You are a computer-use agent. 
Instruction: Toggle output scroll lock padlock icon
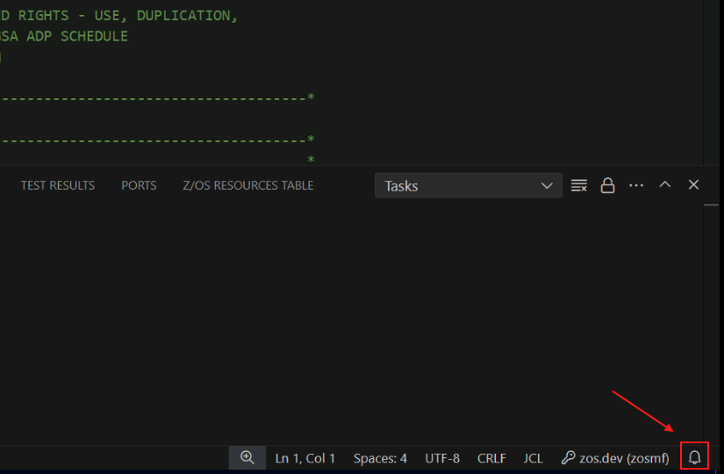click(607, 185)
